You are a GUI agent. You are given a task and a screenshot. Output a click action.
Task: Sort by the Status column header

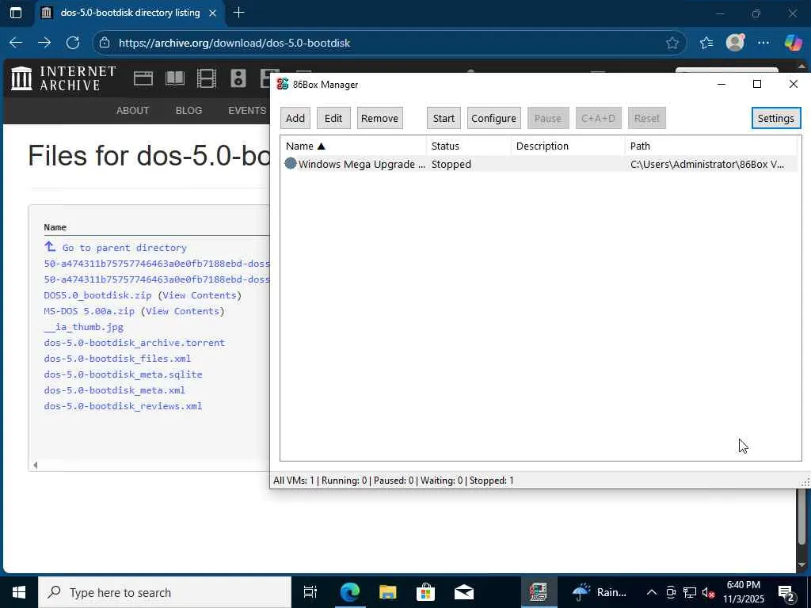point(469,146)
